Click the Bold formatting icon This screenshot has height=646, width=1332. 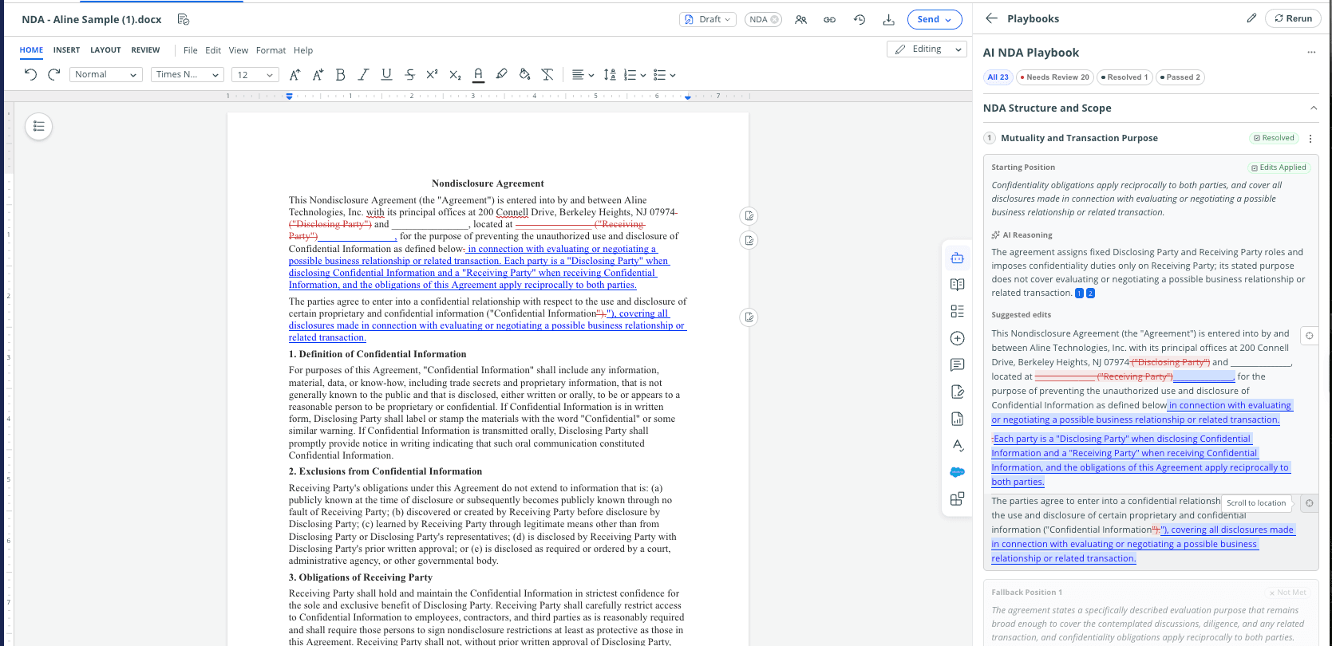pos(340,75)
